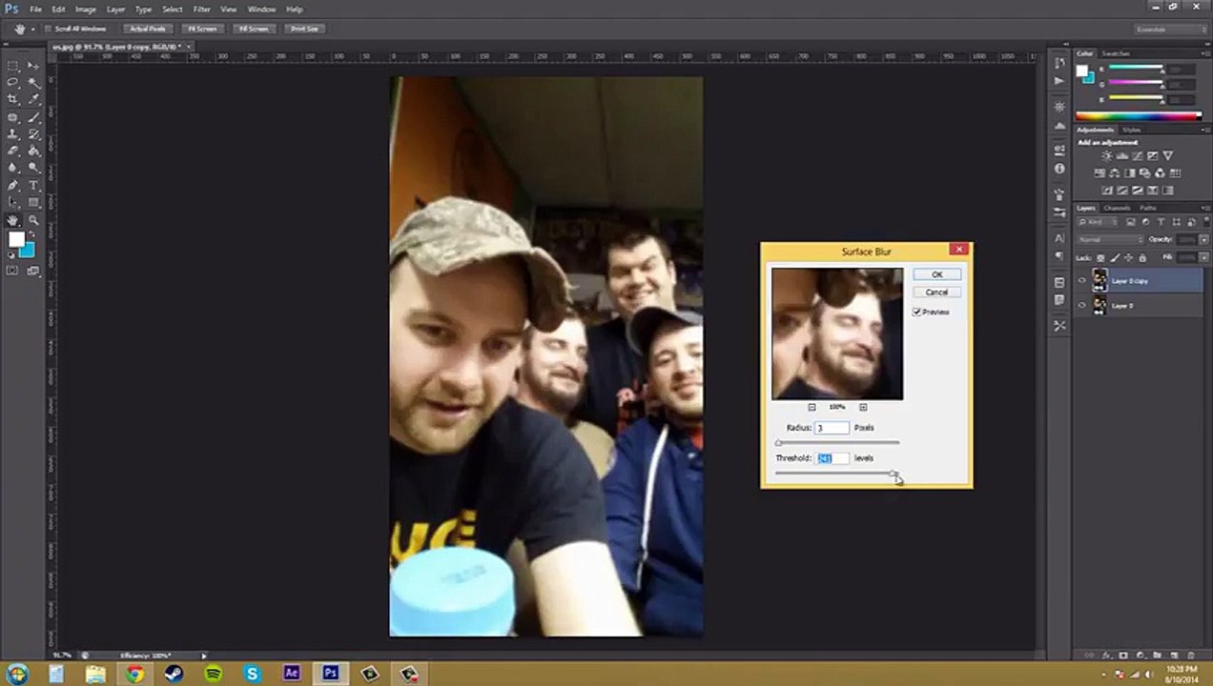The width and height of the screenshot is (1213, 686).
Task: Select the Zoom tool in toolbox
Action: [x=33, y=220]
